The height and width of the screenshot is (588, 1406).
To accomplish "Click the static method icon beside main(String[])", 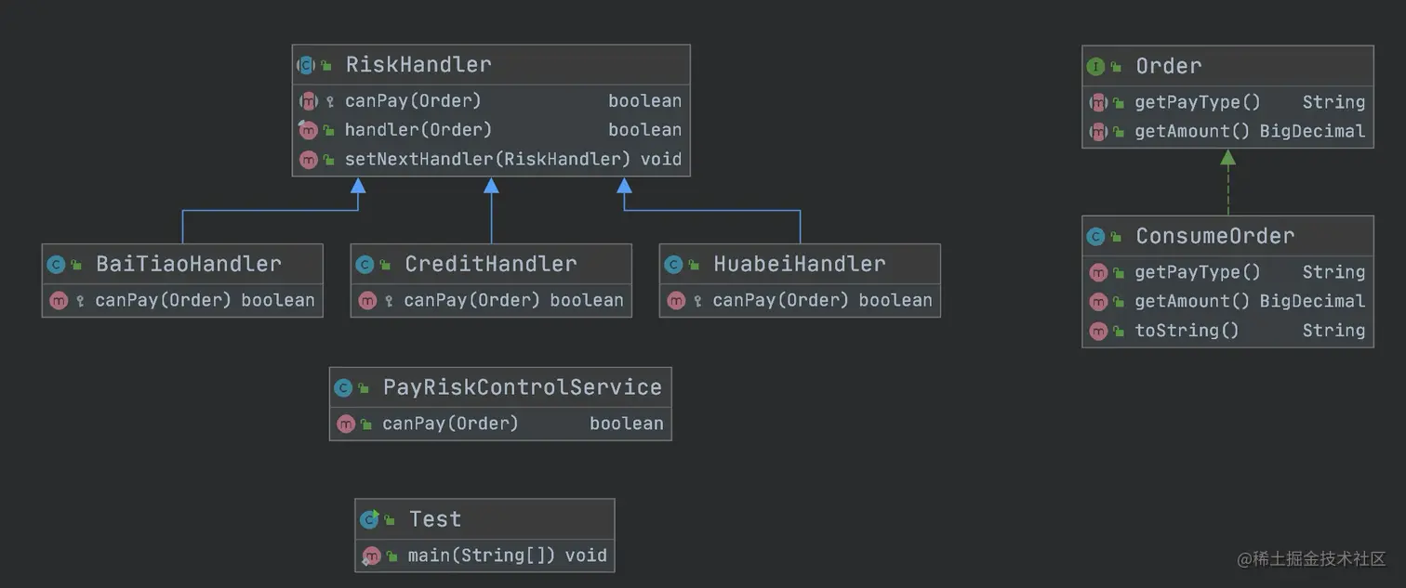I will click(372, 555).
